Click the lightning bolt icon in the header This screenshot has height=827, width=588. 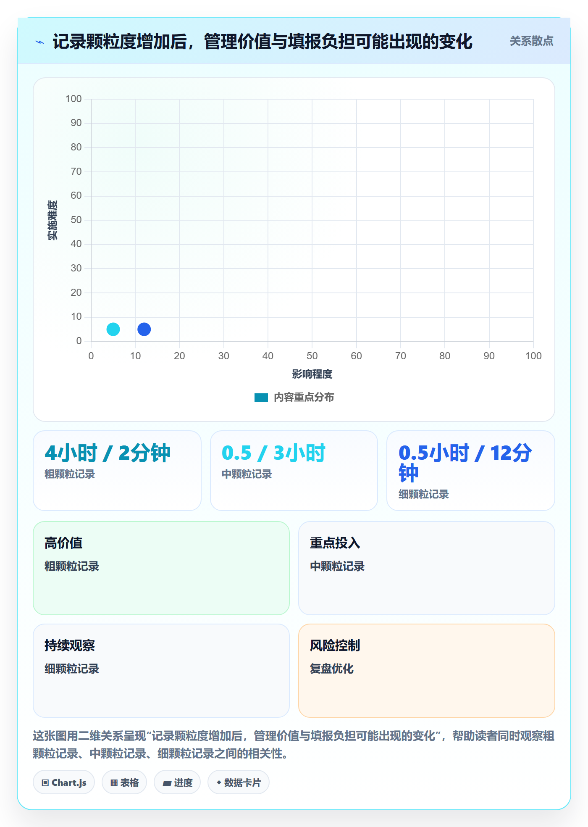pos(40,42)
